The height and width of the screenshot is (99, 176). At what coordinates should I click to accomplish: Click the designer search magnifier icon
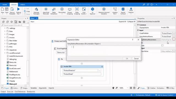tap(117, 88)
